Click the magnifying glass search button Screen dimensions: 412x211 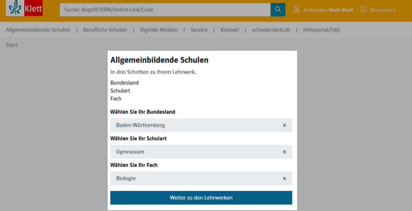coord(278,10)
